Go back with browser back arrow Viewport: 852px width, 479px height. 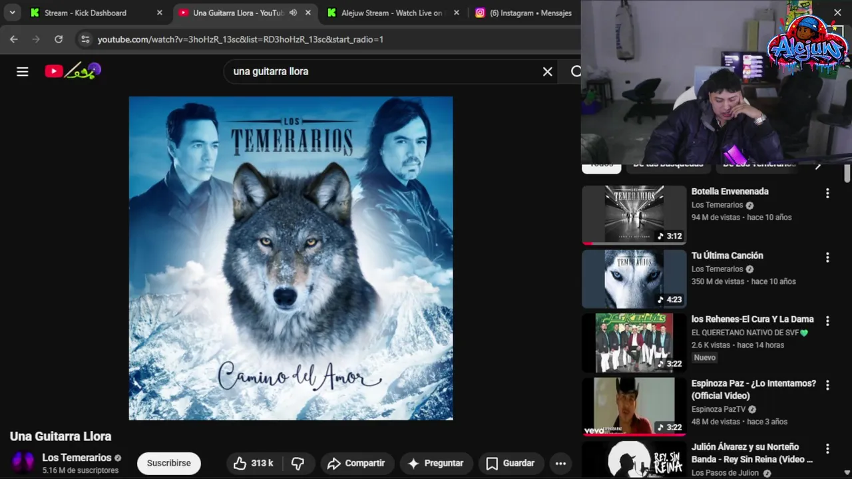point(13,39)
